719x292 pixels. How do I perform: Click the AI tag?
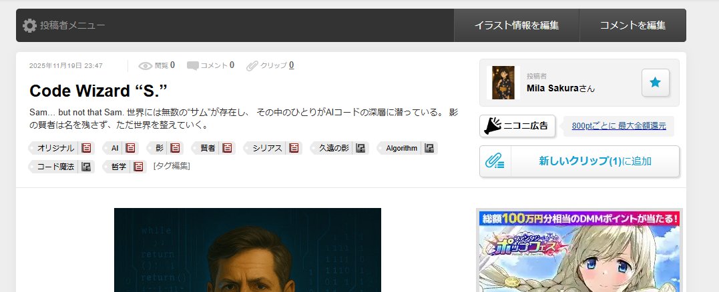point(115,148)
